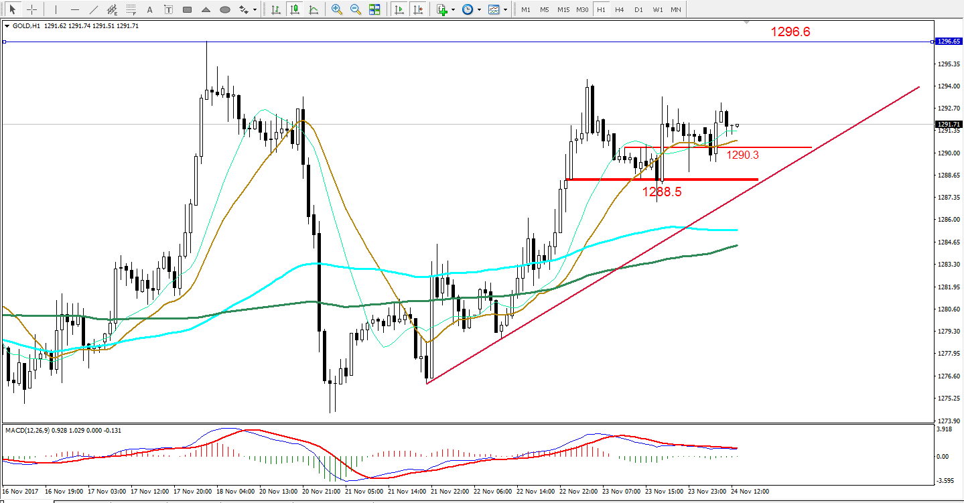The width and height of the screenshot is (964, 503).
Task: Select the Fibonacci retracement tool
Action: pyautogui.click(x=131, y=10)
